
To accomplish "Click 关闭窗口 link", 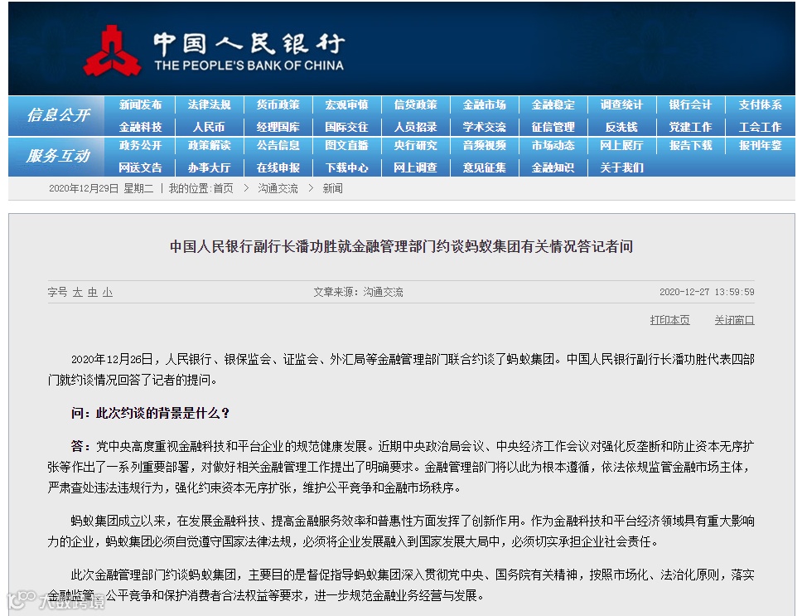I will (x=735, y=320).
